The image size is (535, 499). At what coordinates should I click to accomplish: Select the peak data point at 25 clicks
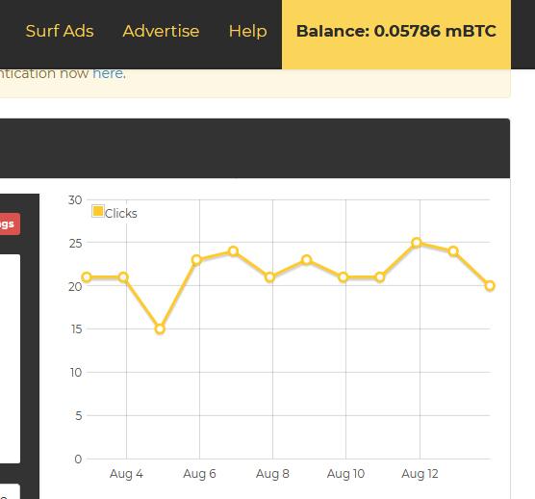[x=417, y=243]
